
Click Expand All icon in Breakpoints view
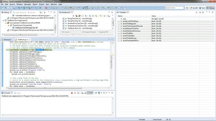(90, 16)
